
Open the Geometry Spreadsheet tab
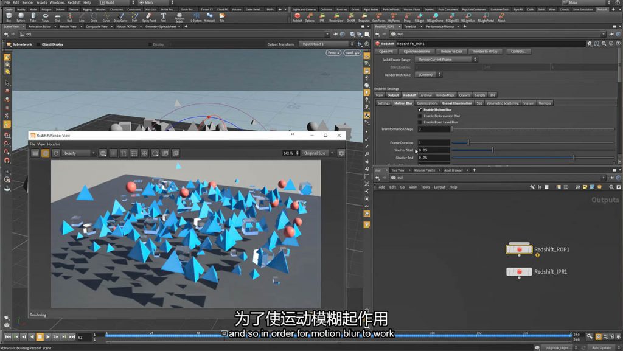[x=161, y=27]
